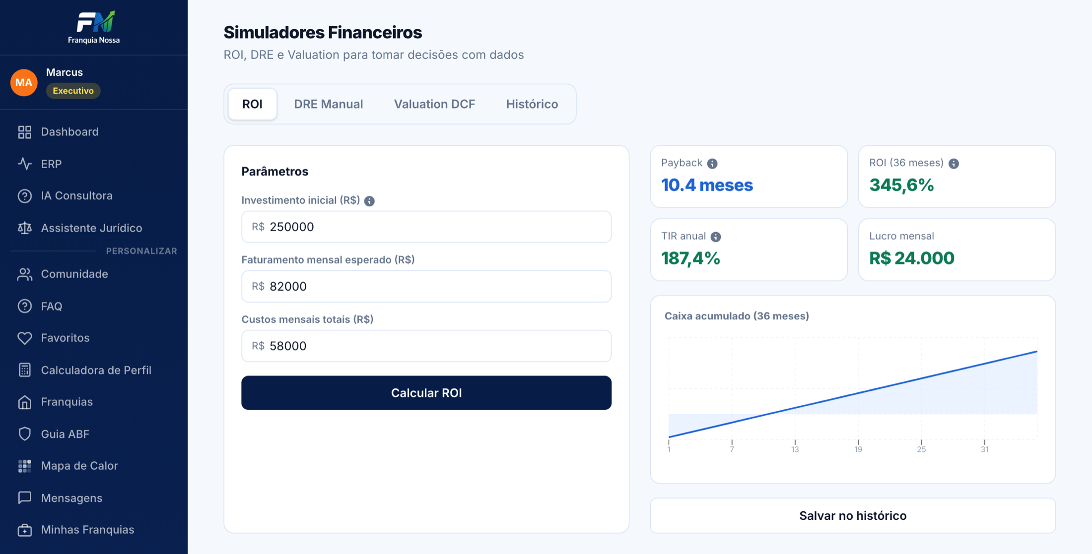Viewport: 1092px width, 554px height.
Task: Click the Franquias house icon
Action: [24, 402]
